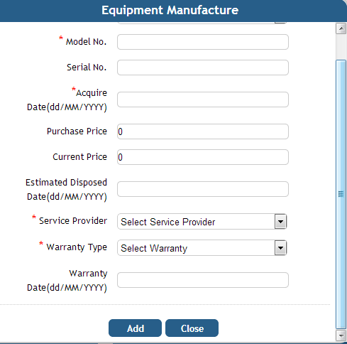The image size is (347, 344).
Task: Click the Close button
Action: (192, 328)
